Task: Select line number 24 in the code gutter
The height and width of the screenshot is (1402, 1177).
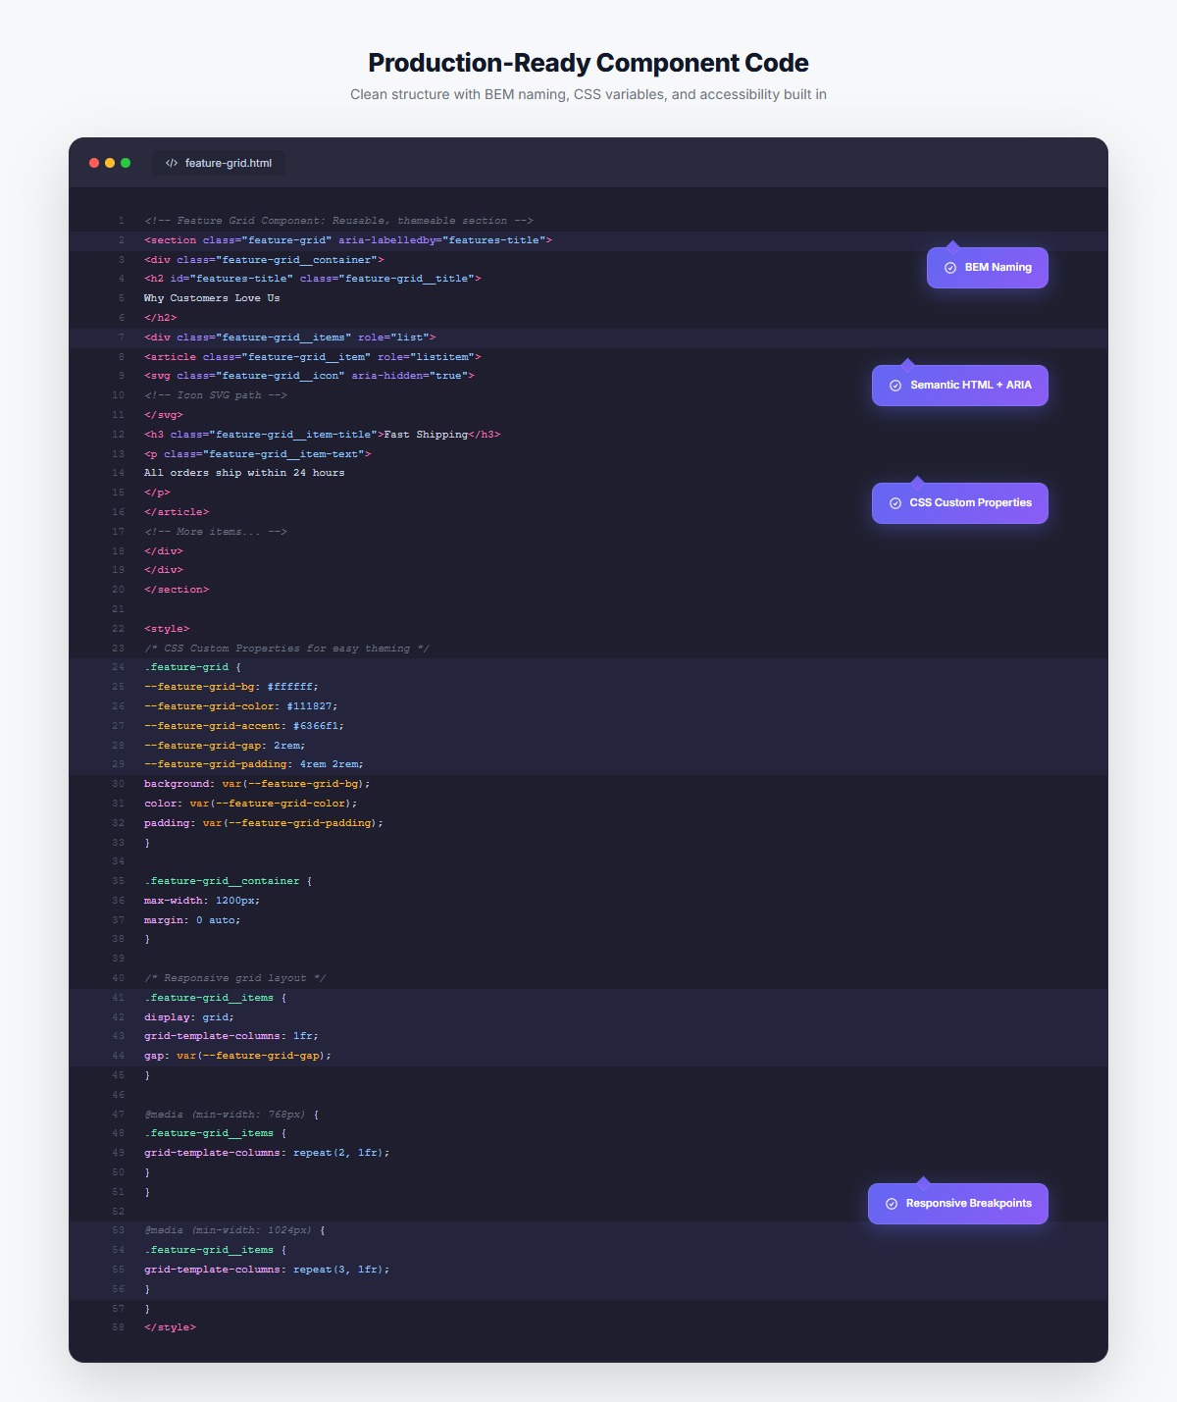Action: click(x=118, y=666)
